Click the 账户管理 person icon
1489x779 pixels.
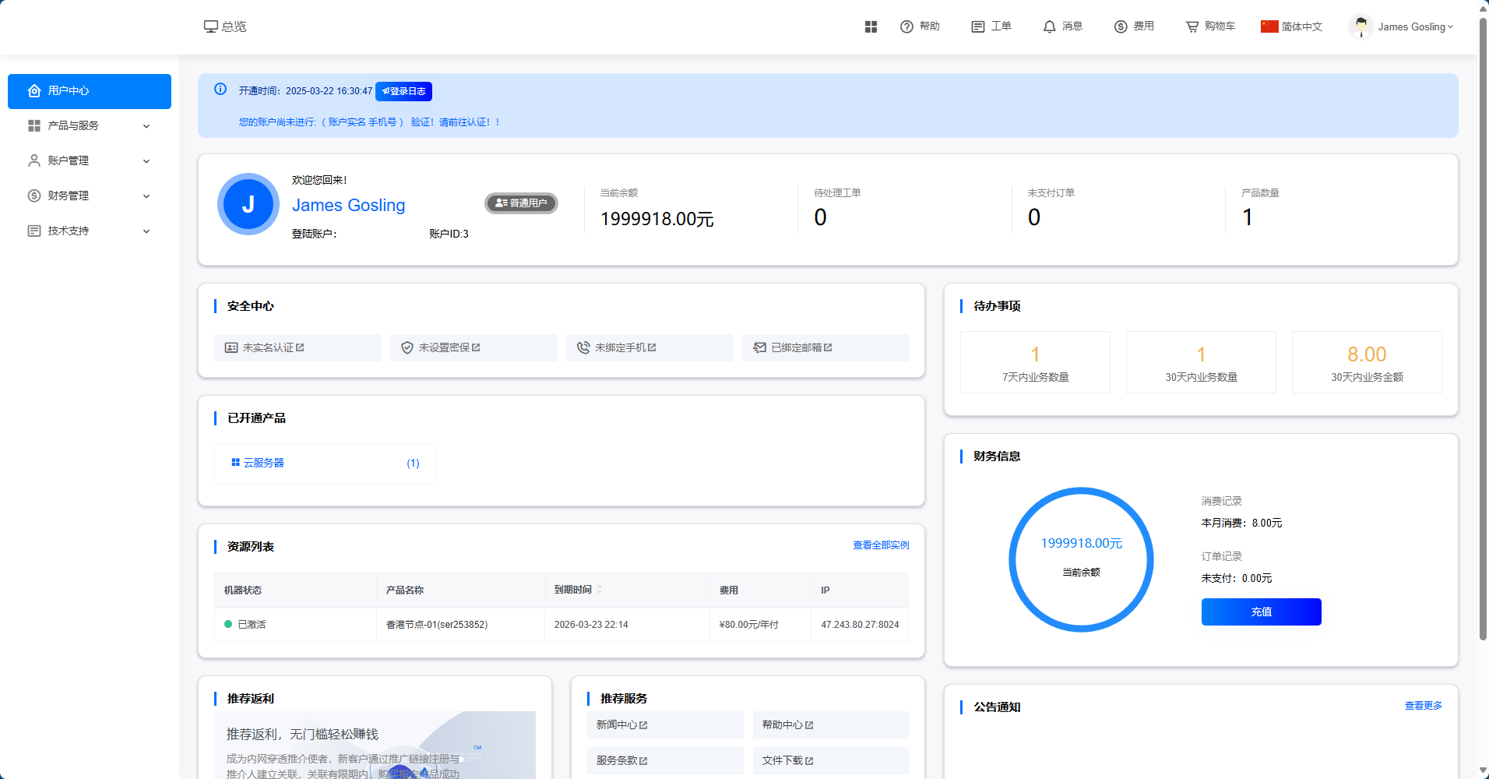click(x=34, y=160)
